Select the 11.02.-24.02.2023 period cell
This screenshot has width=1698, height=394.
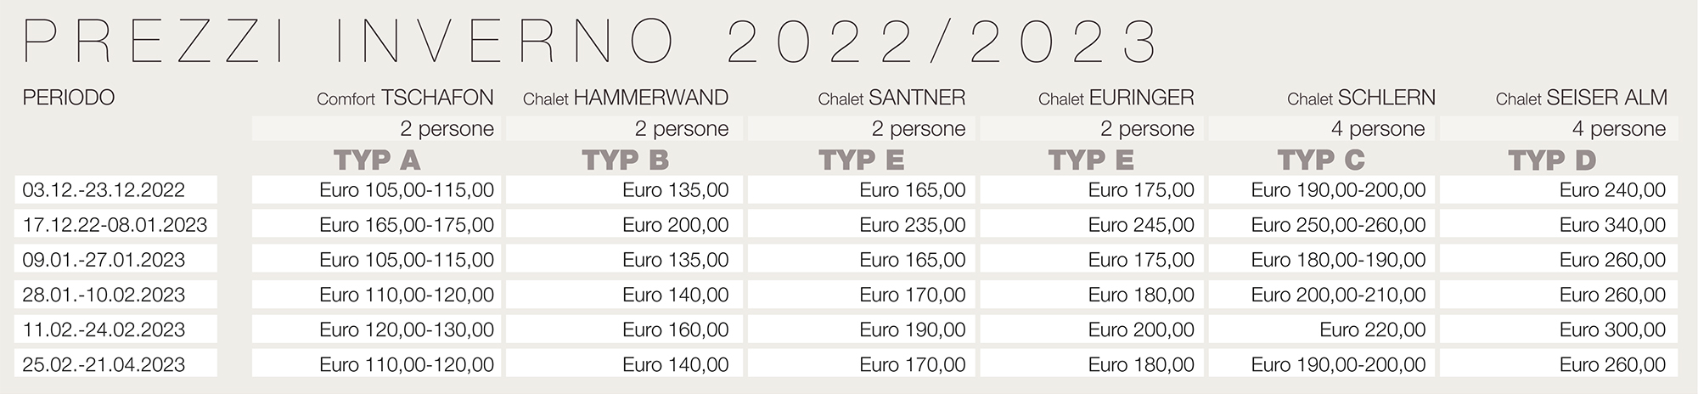point(116,329)
